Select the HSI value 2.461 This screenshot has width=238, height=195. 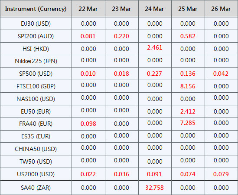pos(155,47)
